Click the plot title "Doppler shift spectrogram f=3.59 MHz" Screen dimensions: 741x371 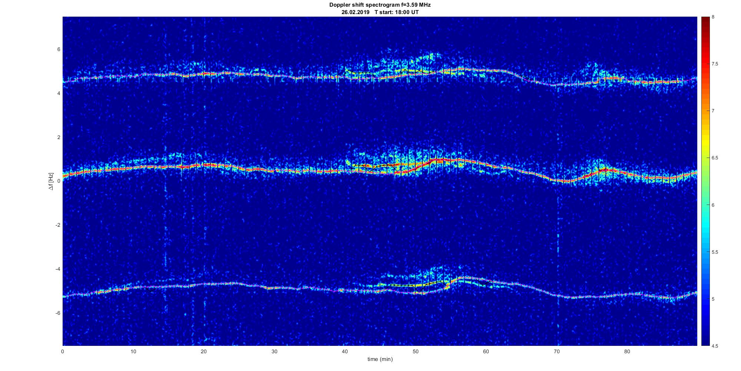coord(380,5)
